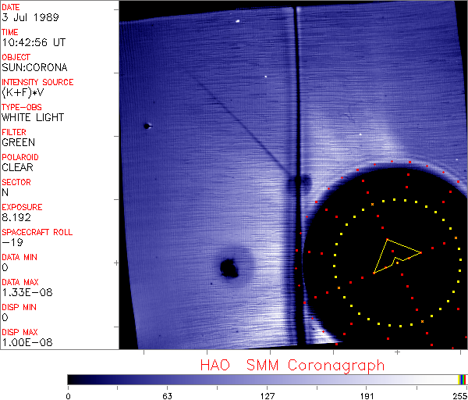Click the color bar tick label 255
This screenshot has height=400, width=468.
point(460,396)
